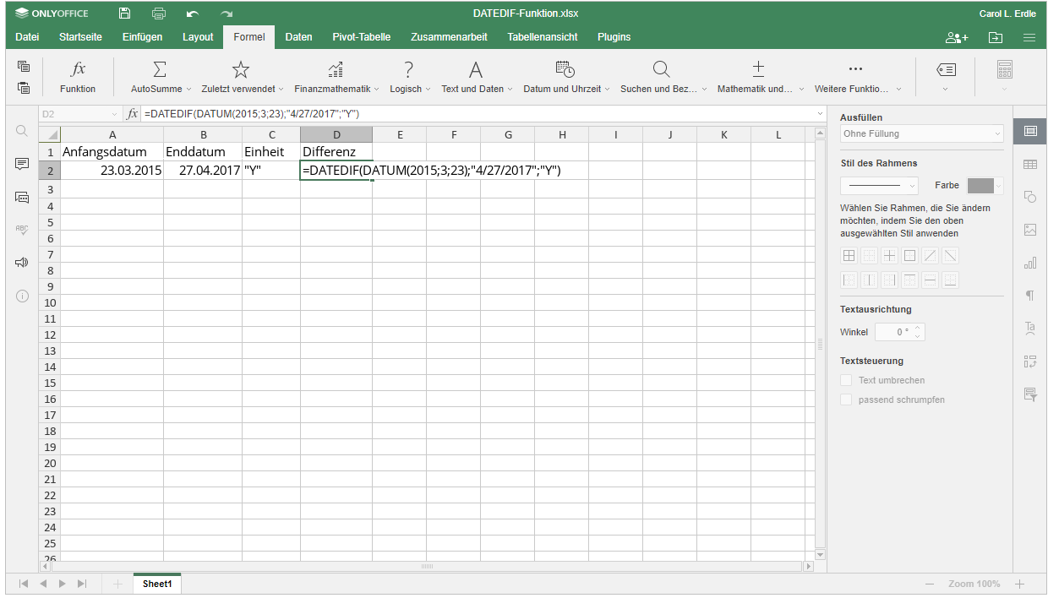The height and width of the screenshot is (598, 1048).
Task: Apply outer borders in the frame style grid
Action: pos(909,256)
